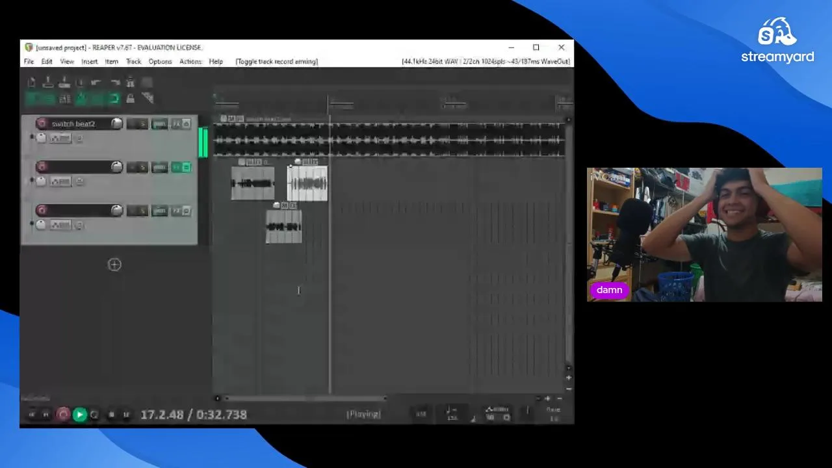Solo the switch beat2 track
Viewport: 832px width, 468px height.
point(142,123)
